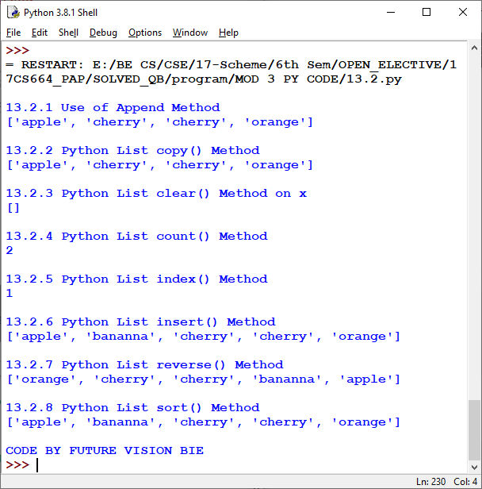Click the top '>>>' prompt
The width and height of the screenshot is (482, 489).
(x=17, y=51)
